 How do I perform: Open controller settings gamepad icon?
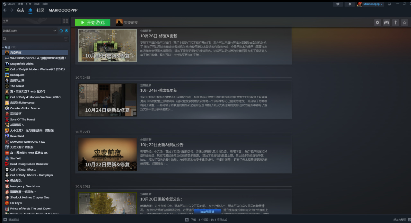pyautogui.click(x=387, y=22)
